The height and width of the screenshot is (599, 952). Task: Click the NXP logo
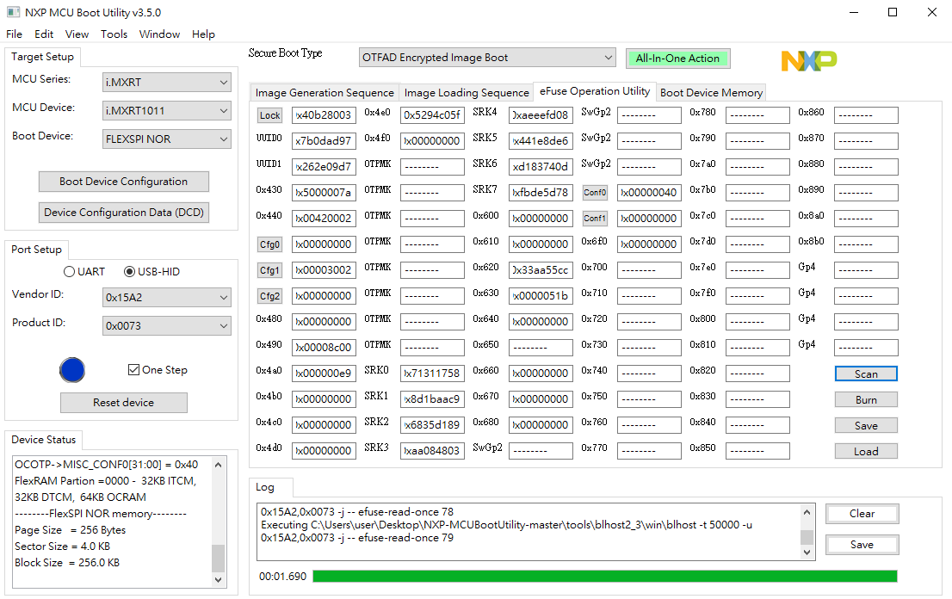coord(807,61)
